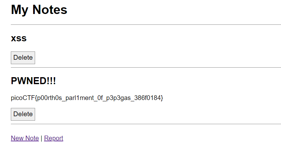Delete the xss note
The height and width of the screenshot is (154, 281).
point(23,58)
